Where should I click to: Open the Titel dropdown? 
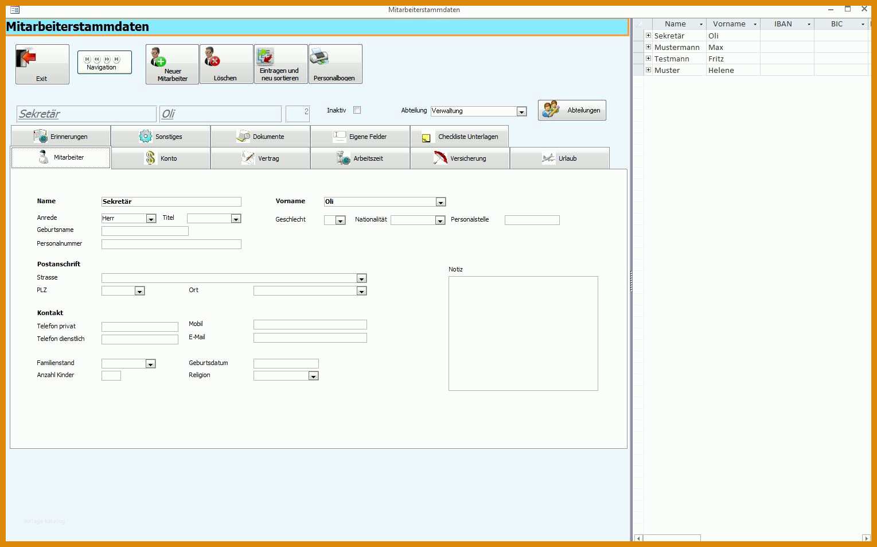(236, 219)
